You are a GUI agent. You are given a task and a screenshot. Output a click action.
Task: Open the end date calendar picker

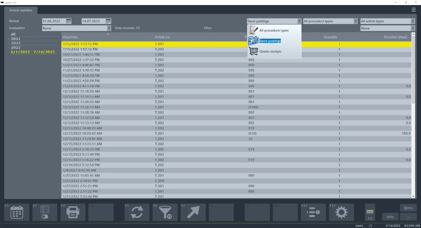[108, 21]
